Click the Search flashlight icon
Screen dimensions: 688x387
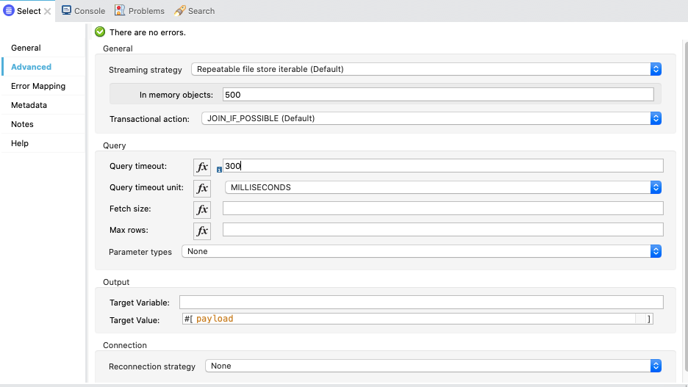pyautogui.click(x=179, y=11)
